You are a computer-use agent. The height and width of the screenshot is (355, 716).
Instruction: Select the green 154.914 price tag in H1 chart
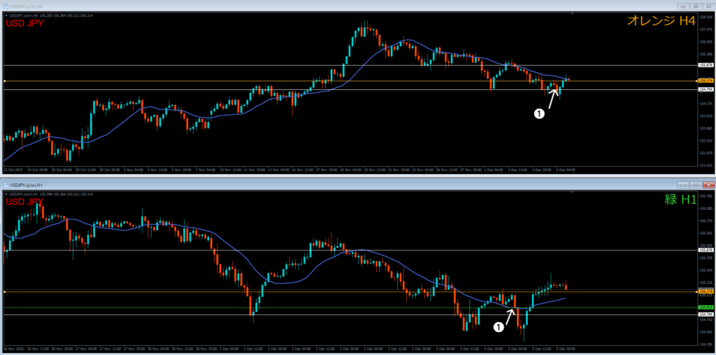click(706, 308)
